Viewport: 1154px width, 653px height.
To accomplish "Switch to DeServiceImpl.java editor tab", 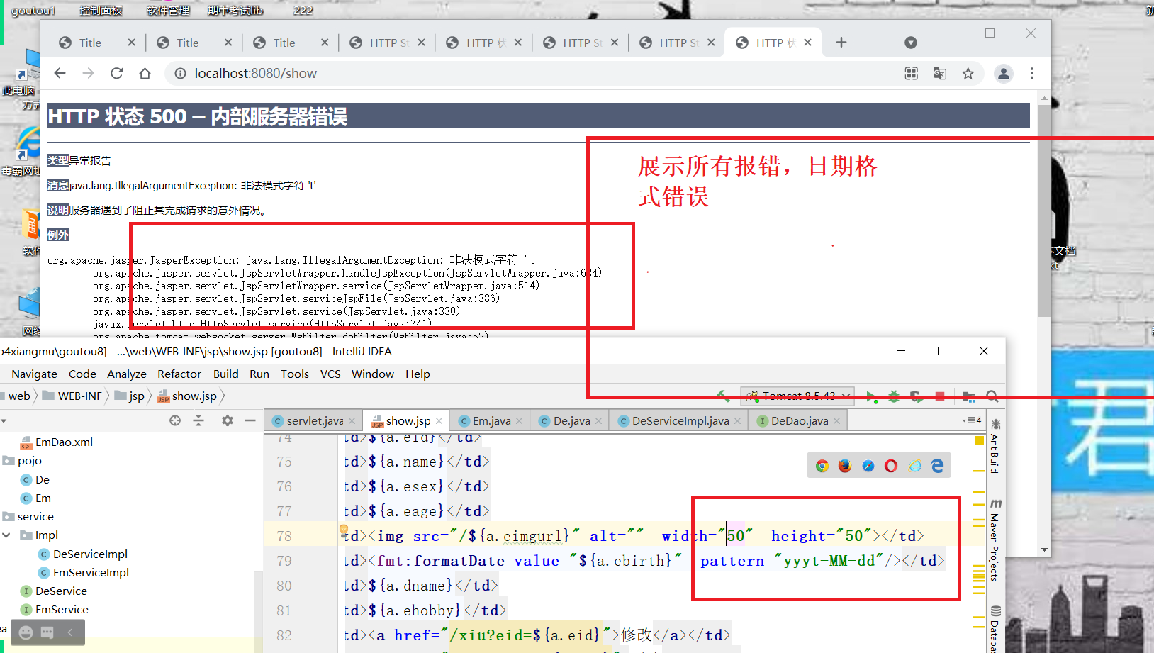I will (x=680, y=420).
